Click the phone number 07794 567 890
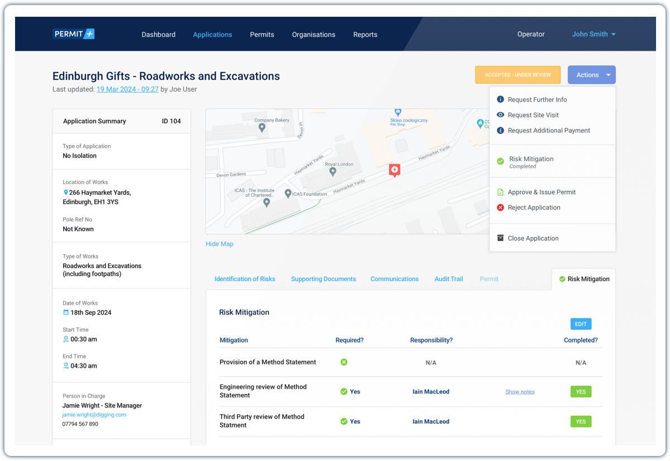670x461 pixels. click(x=80, y=424)
